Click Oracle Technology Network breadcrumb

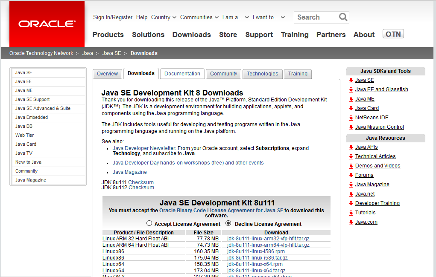(41, 53)
